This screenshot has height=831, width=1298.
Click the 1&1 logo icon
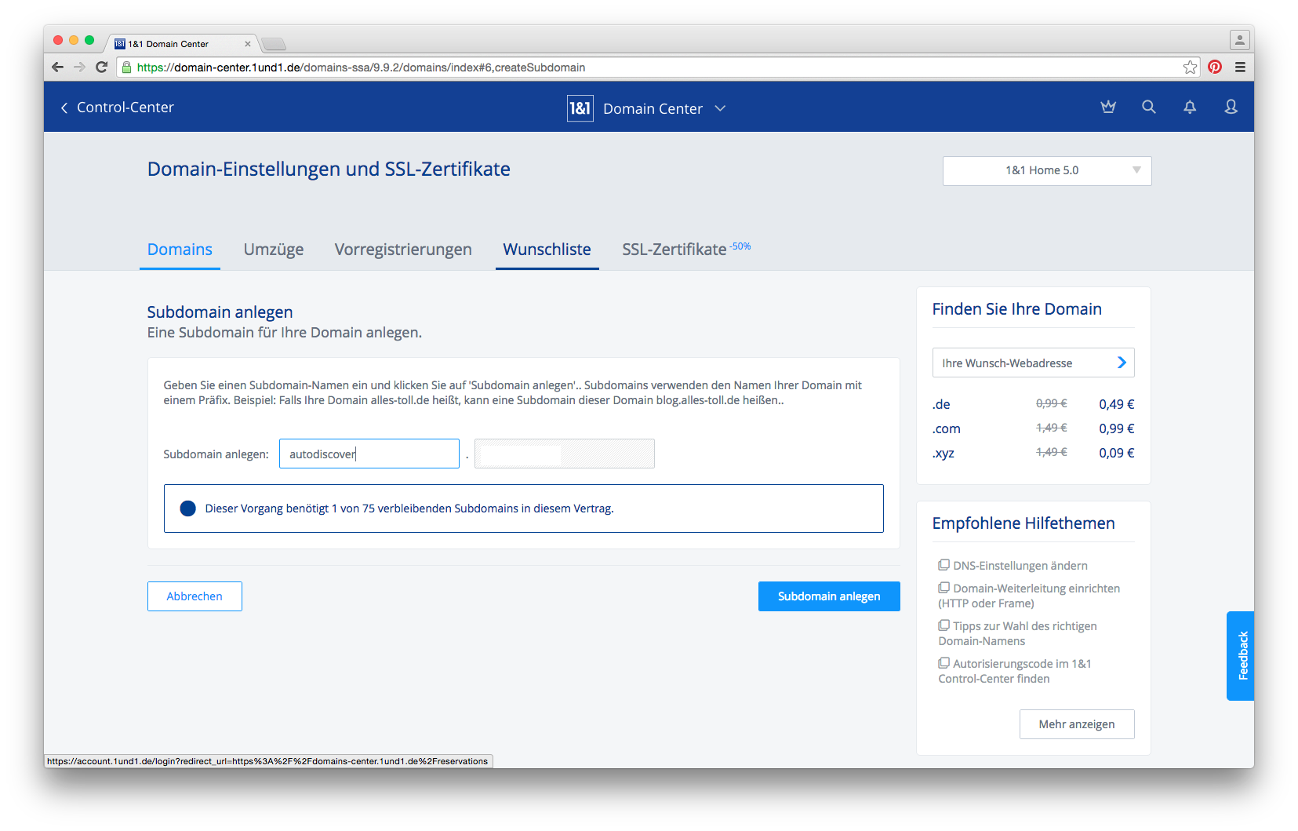(580, 108)
